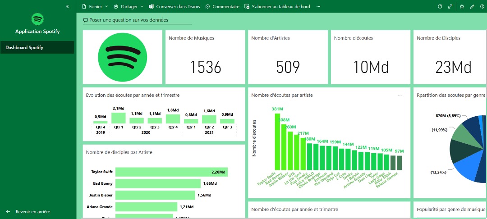
Task: Click Revenir en arrière back link
Action: click(x=32, y=211)
